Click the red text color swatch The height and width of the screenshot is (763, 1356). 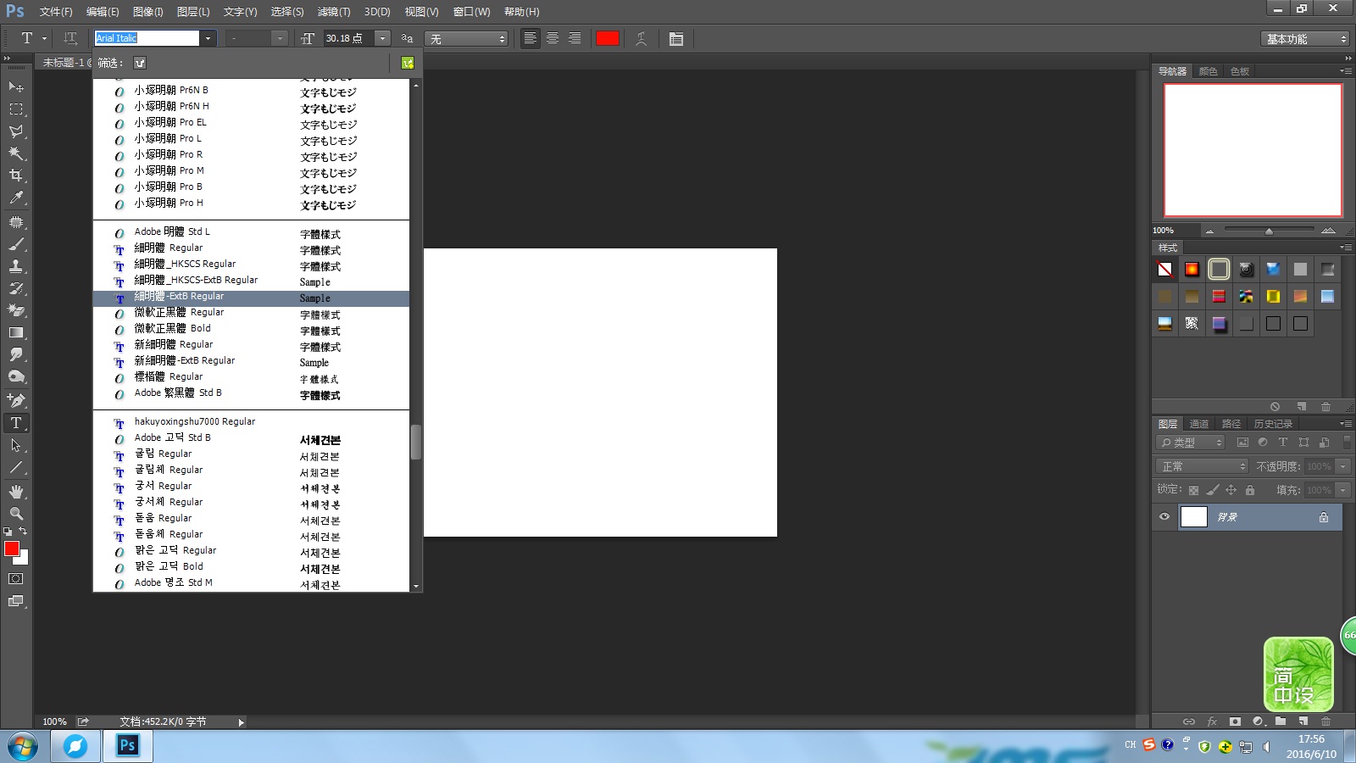(608, 38)
